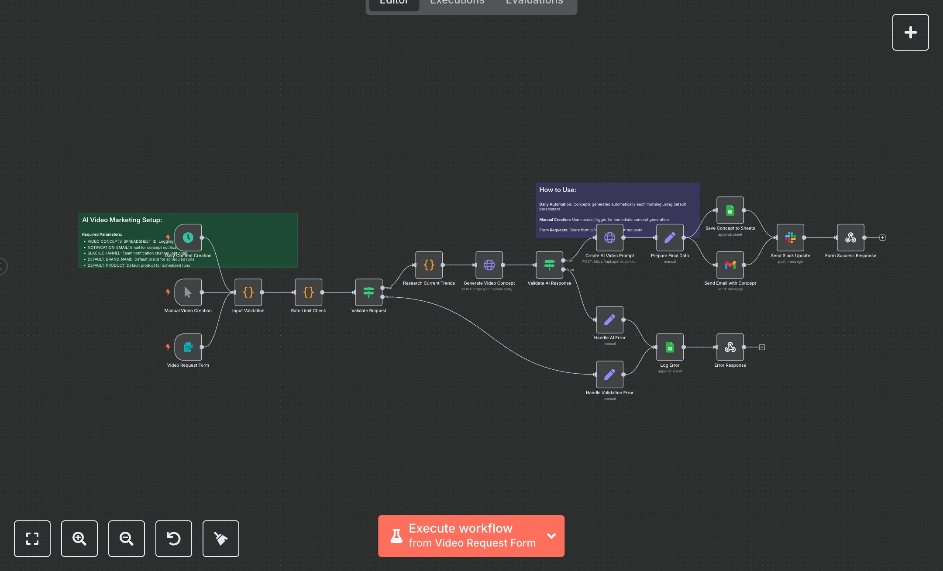Click the plus after Form Success Response
943x571 pixels.
pyautogui.click(x=882, y=237)
